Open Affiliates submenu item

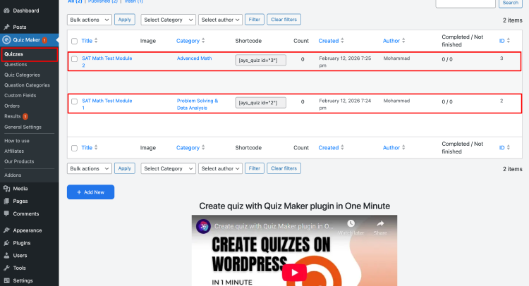(x=14, y=151)
